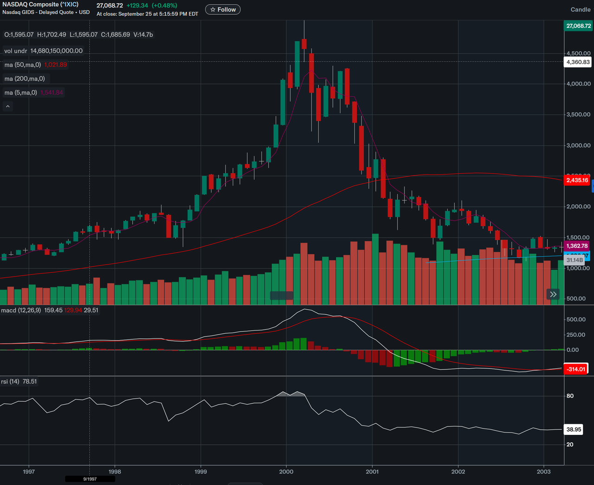Select the vol undr indicator label
The width and height of the screenshot is (594, 485).
[16, 51]
